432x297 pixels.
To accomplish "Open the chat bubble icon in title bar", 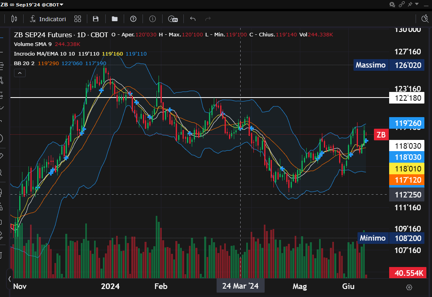I will point(392,4).
